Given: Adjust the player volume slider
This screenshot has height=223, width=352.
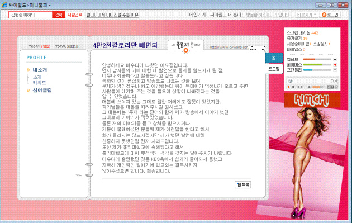Looking at the screenshot, I should 318,87.
